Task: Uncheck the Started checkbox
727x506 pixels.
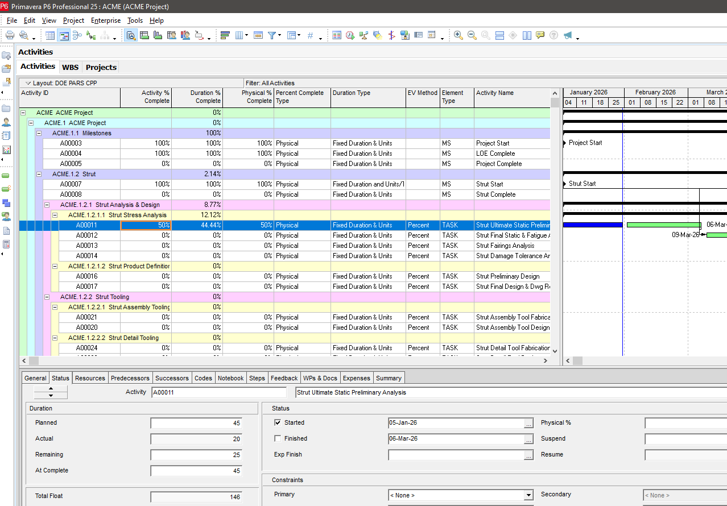Action: [278, 422]
